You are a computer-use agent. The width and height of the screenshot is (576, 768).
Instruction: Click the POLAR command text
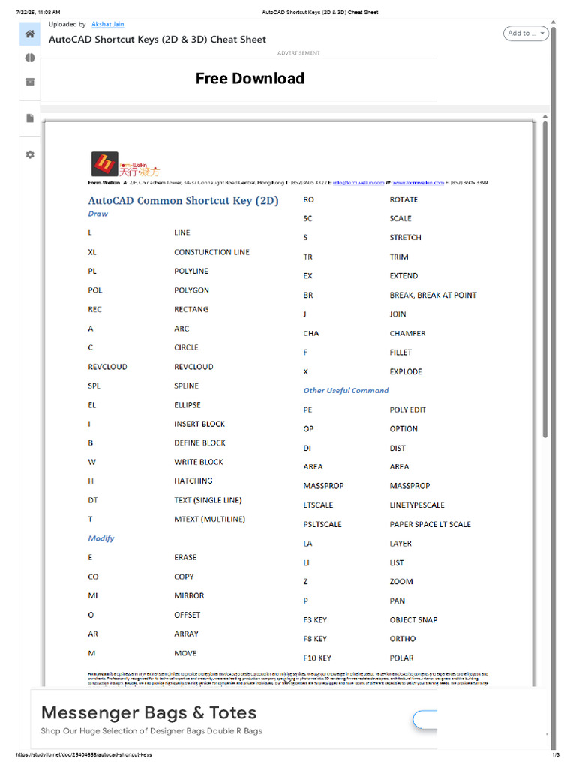click(402, 658)
